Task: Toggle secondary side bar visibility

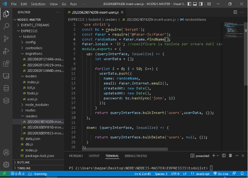Action: (x=201, y=4)
